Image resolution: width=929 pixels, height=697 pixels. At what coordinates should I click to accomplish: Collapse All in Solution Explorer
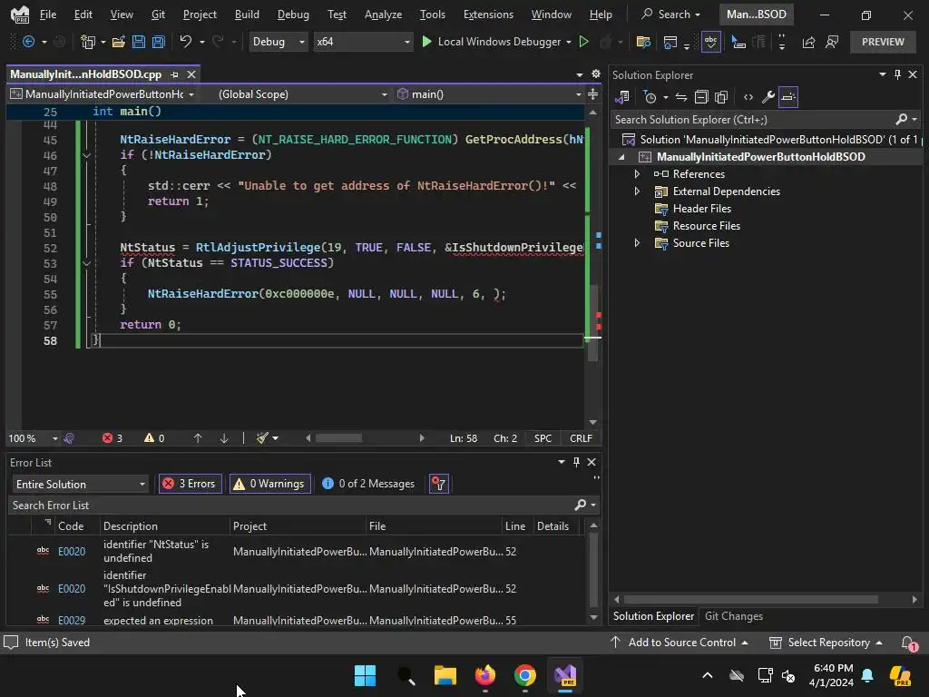pyautogui.click(x=701, y=97)
